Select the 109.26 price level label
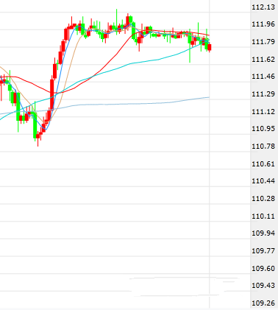278x310 pixels. tap(263, 303)
